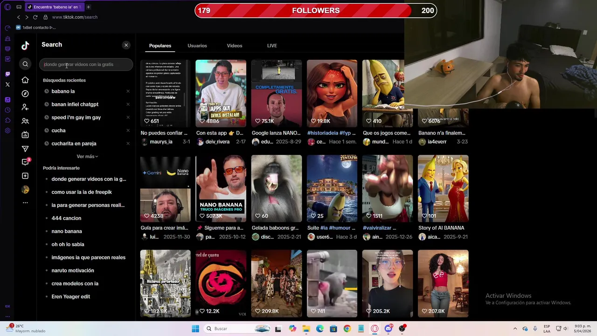Open a new browser tab
The width and height of the screenshot is (597, 336).
coord(88,7)
